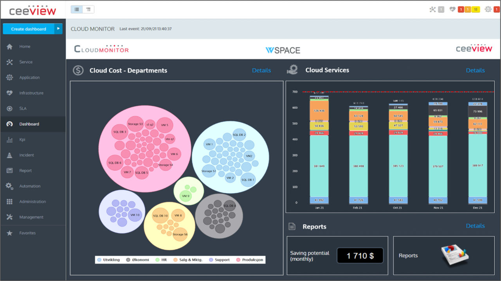Click the ceeview logo above the sidebar

point(33,10)
